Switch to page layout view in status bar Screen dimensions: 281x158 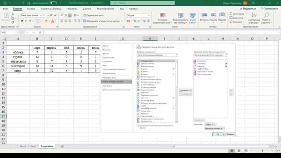(239, 151)
